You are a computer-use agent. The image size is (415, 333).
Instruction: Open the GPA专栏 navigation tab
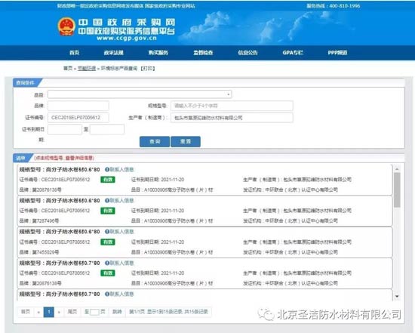click(293, 53)
